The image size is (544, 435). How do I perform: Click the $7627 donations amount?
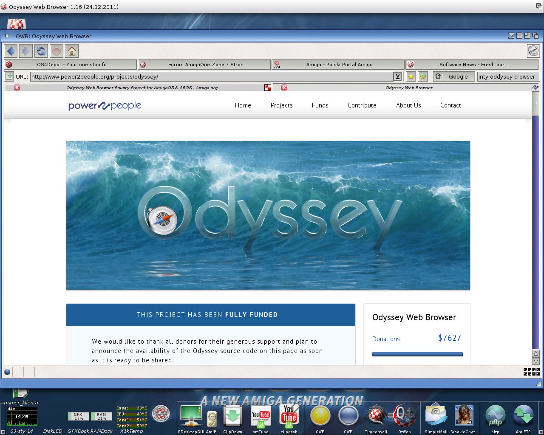click(x=450, y=338)
